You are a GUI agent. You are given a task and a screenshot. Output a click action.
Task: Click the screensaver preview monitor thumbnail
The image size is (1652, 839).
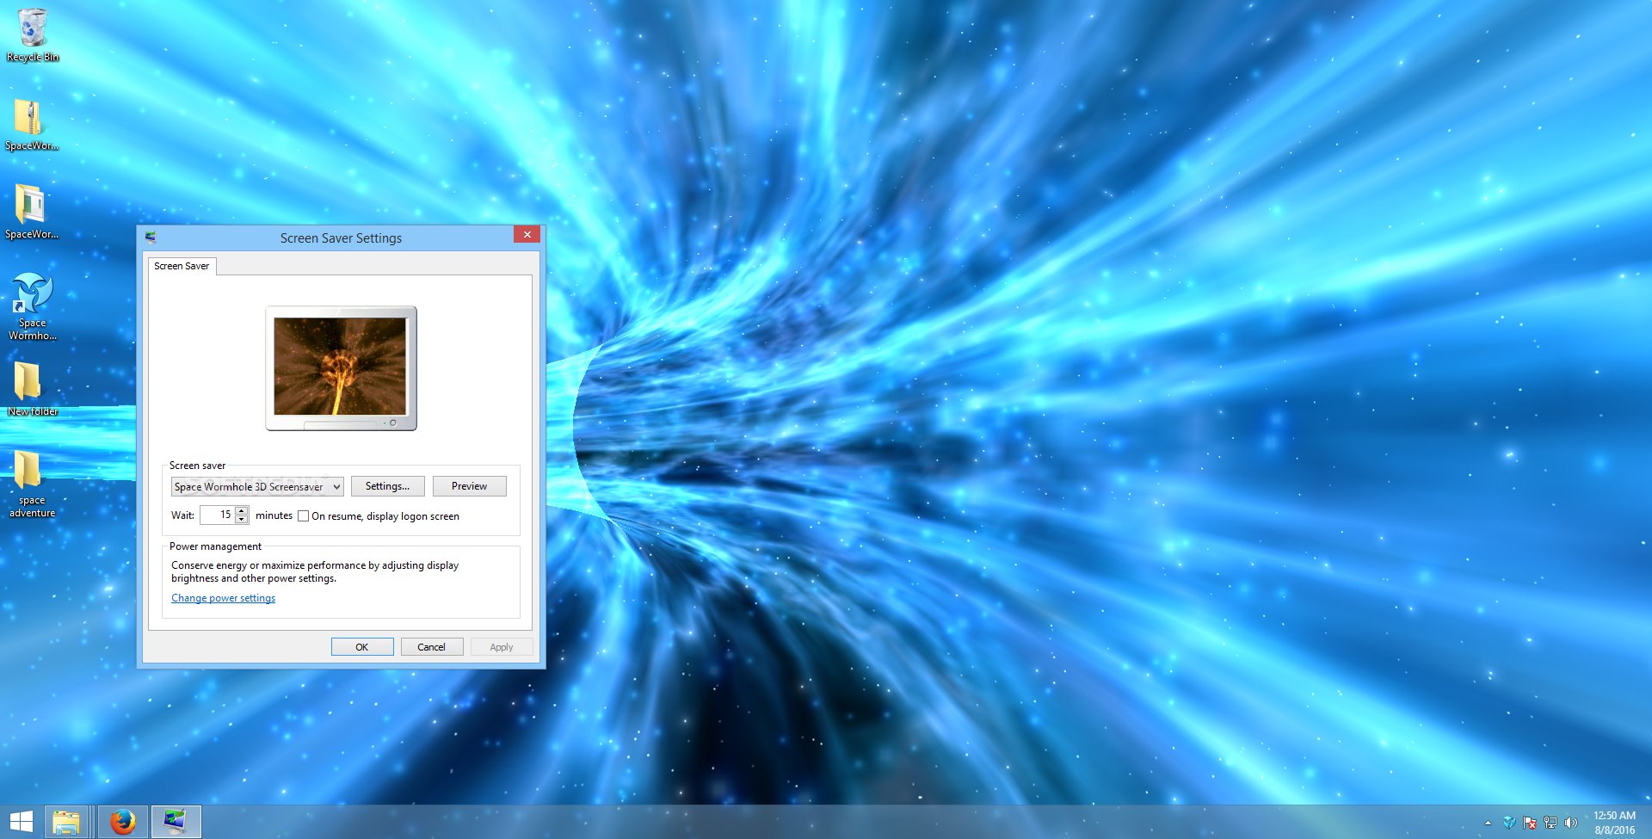pos(341,368)
